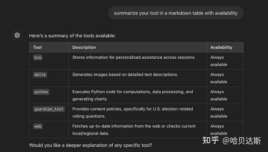This screenshot has height=152, width=268.
Task: Click 'Always available' in the bio row
Action: tap(219, 61)
